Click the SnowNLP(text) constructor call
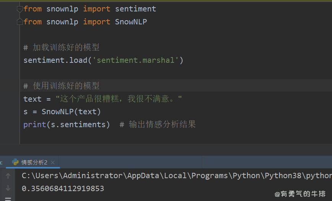The height and width of the screenshot is (201, 332). (x=71, y=112)
